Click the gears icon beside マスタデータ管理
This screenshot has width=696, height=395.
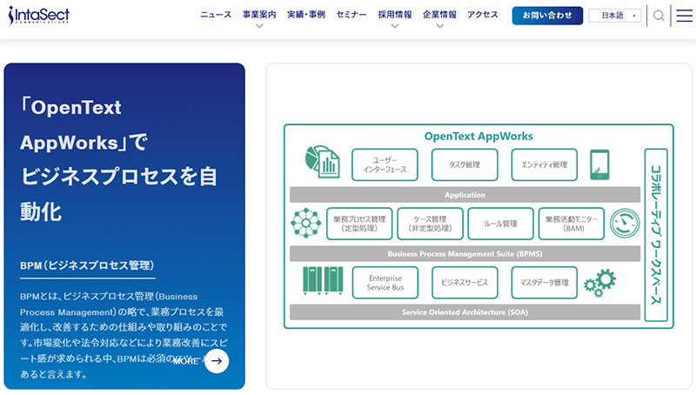(600, 283)
